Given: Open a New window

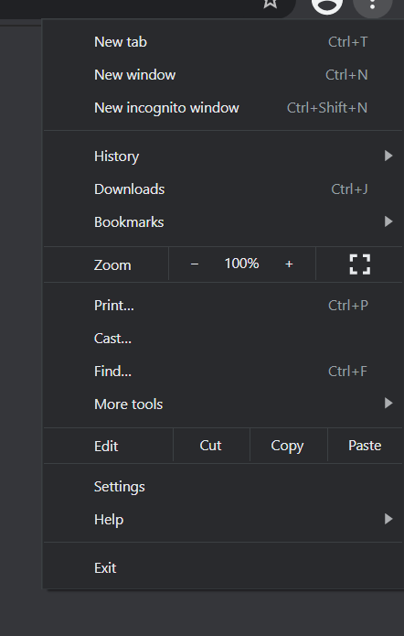Looking at the screenshot, I should (x=224, y=75).
